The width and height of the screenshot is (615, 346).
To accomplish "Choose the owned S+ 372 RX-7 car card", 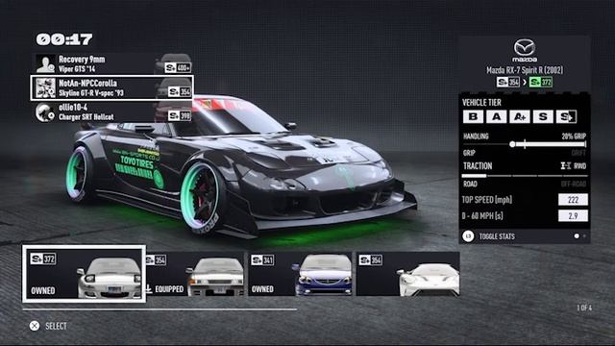I will point(84,274).
